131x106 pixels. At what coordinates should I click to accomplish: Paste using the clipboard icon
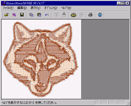[x=39, y=15]
